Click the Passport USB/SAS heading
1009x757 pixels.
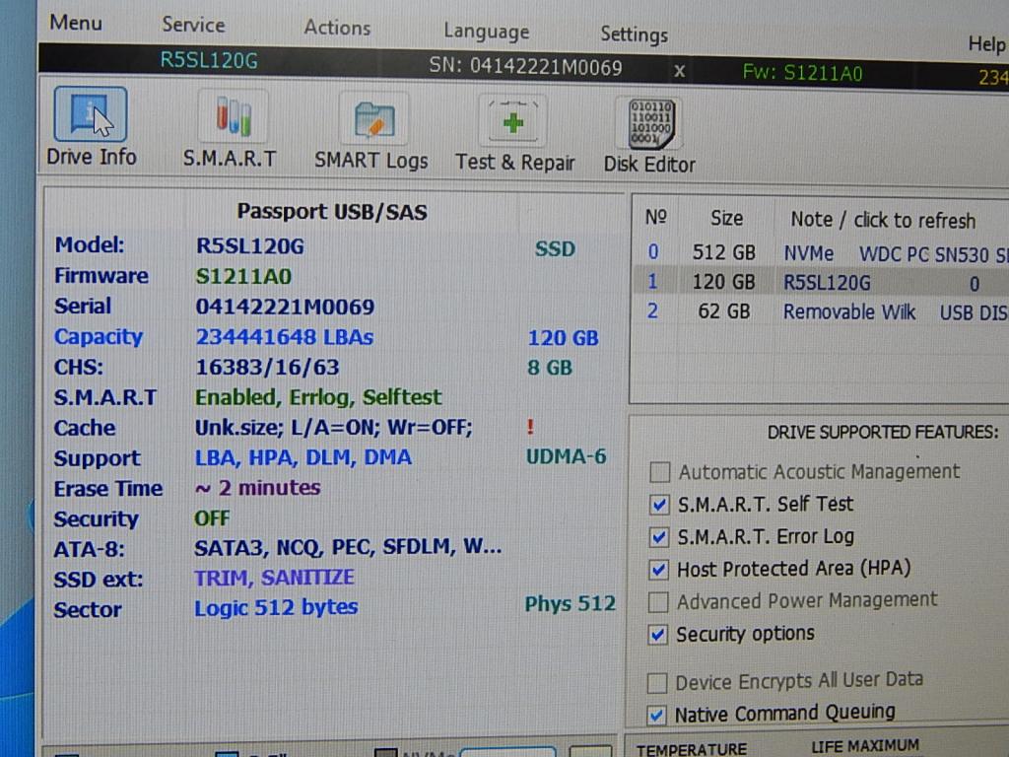click(332, 212)
